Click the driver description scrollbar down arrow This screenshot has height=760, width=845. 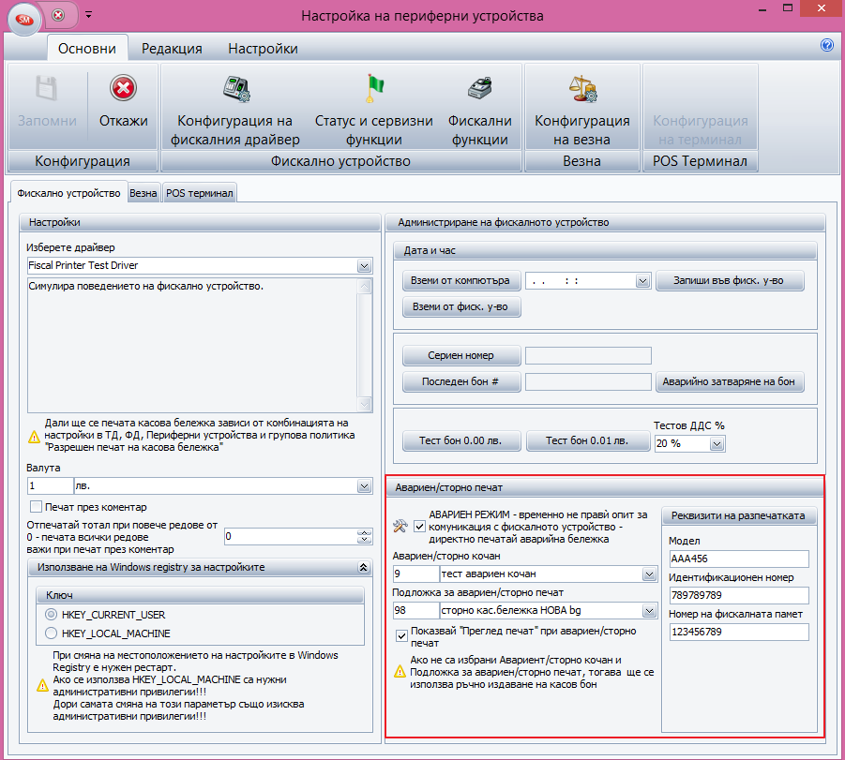[364, 405]
